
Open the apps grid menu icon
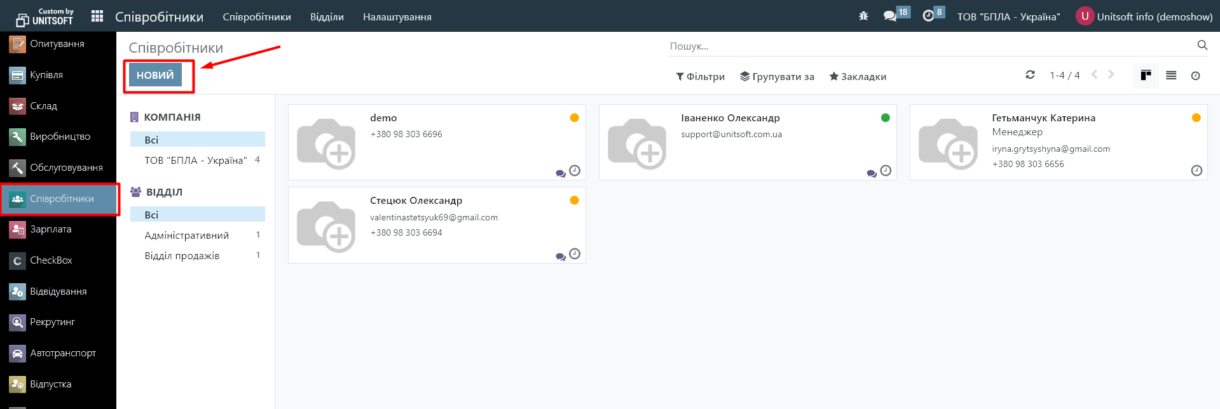click(97, 17)
